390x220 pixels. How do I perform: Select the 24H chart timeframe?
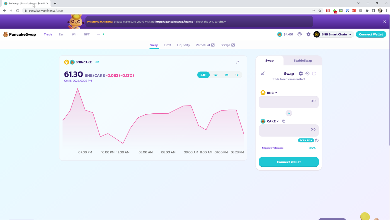pos(203,75)
